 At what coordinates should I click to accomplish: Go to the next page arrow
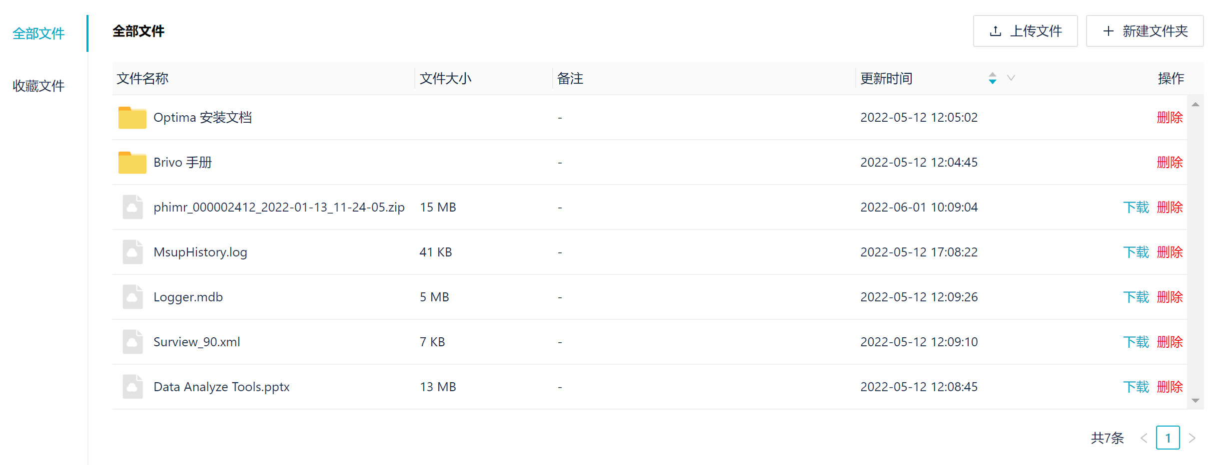click(1192, 438)
